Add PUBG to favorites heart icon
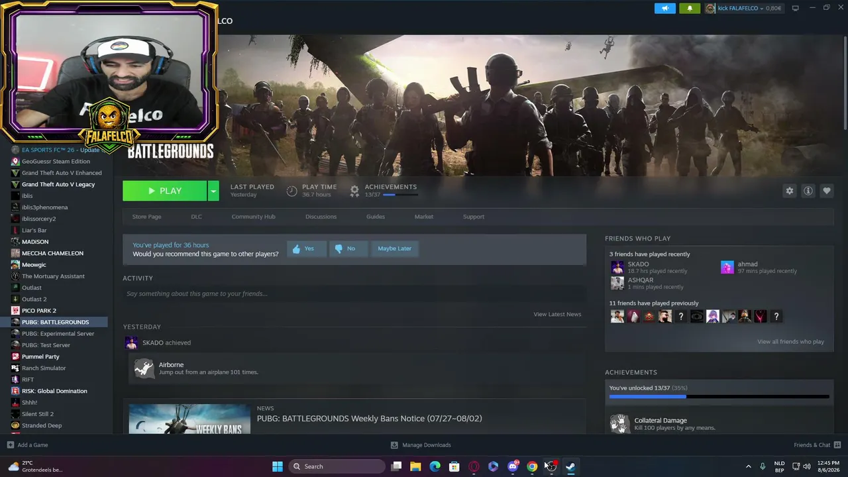This screenshot has width=848, height=477. [827, 191]
